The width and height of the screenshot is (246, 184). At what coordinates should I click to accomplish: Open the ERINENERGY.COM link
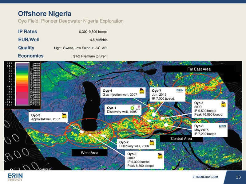point(205,177)
